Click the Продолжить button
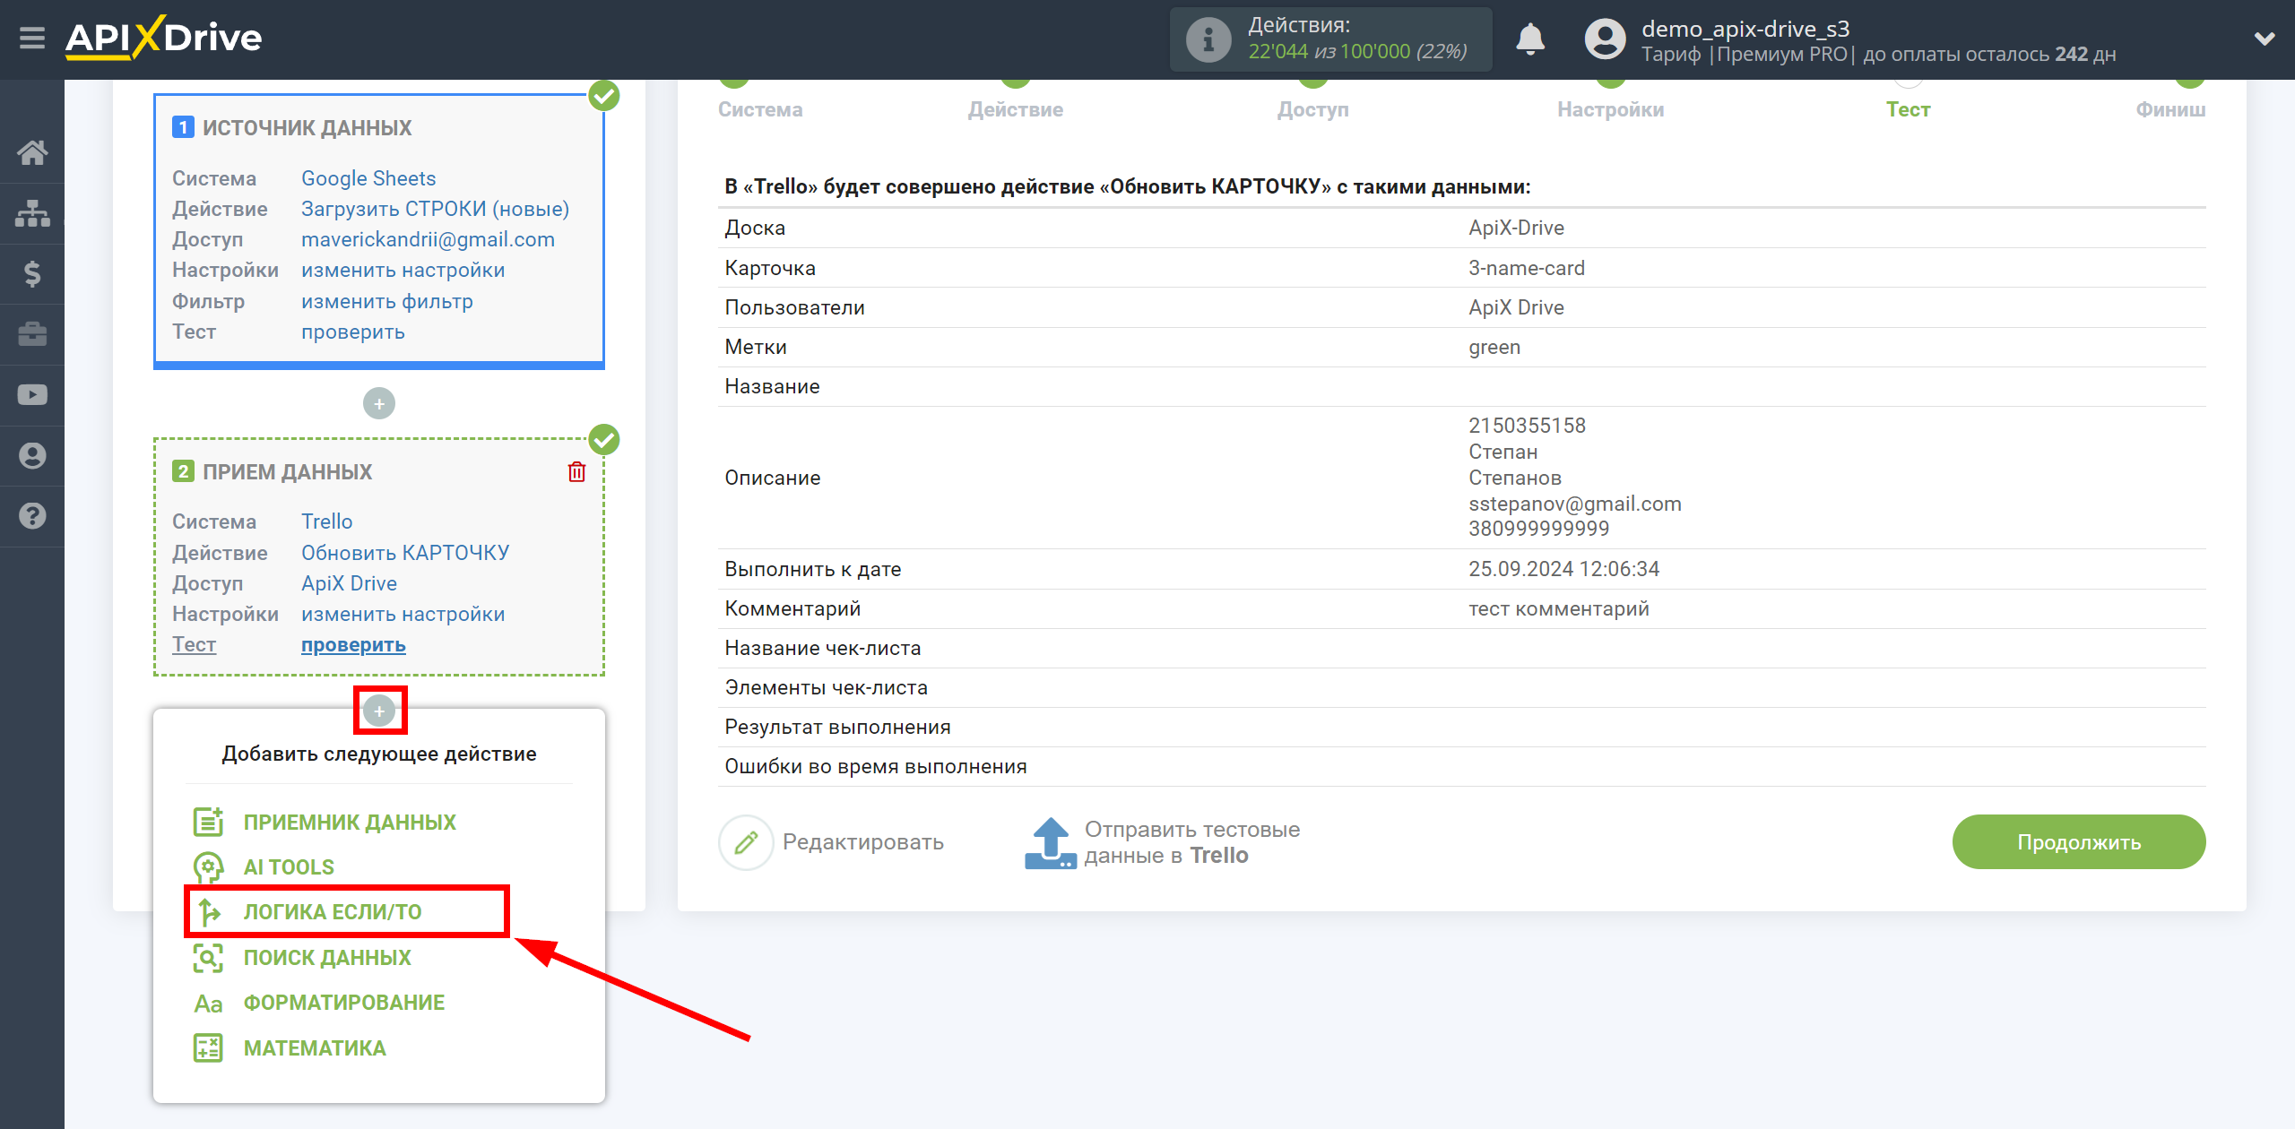2295x1129 pixels. (x=2078, y=842)
